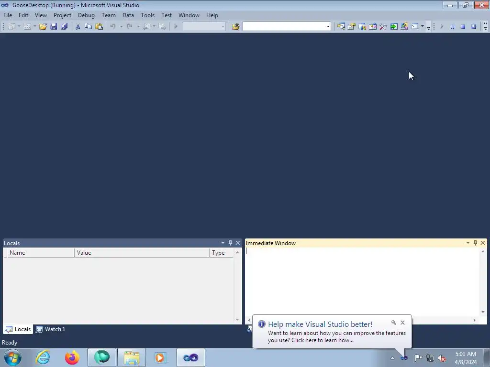Open the Redo history dropdown arrow
Viewport: 490px width, 367px height.
[138, 27]
